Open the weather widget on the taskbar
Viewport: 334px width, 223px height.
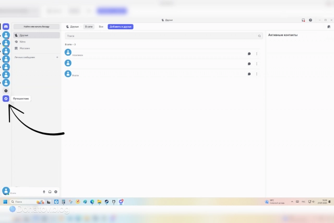coord(275,202)
